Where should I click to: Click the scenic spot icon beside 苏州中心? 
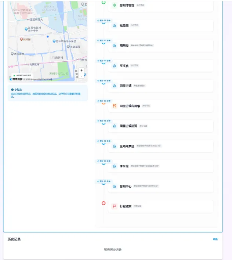pyautogui.click(x=114, y=187)
